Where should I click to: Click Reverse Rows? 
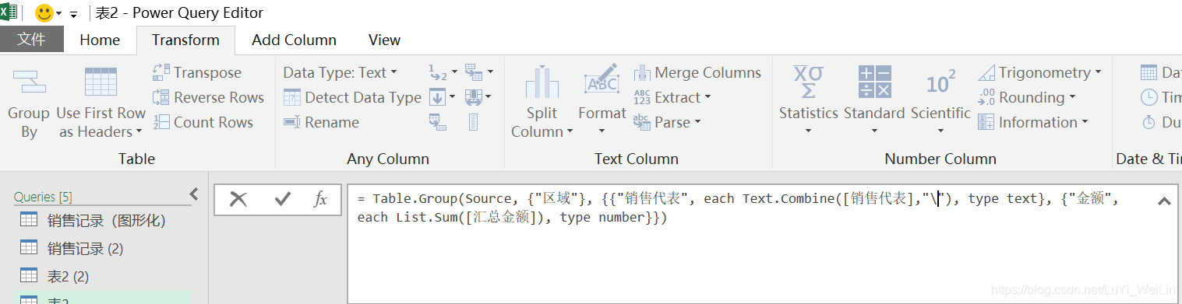click(x=208, y=97)
